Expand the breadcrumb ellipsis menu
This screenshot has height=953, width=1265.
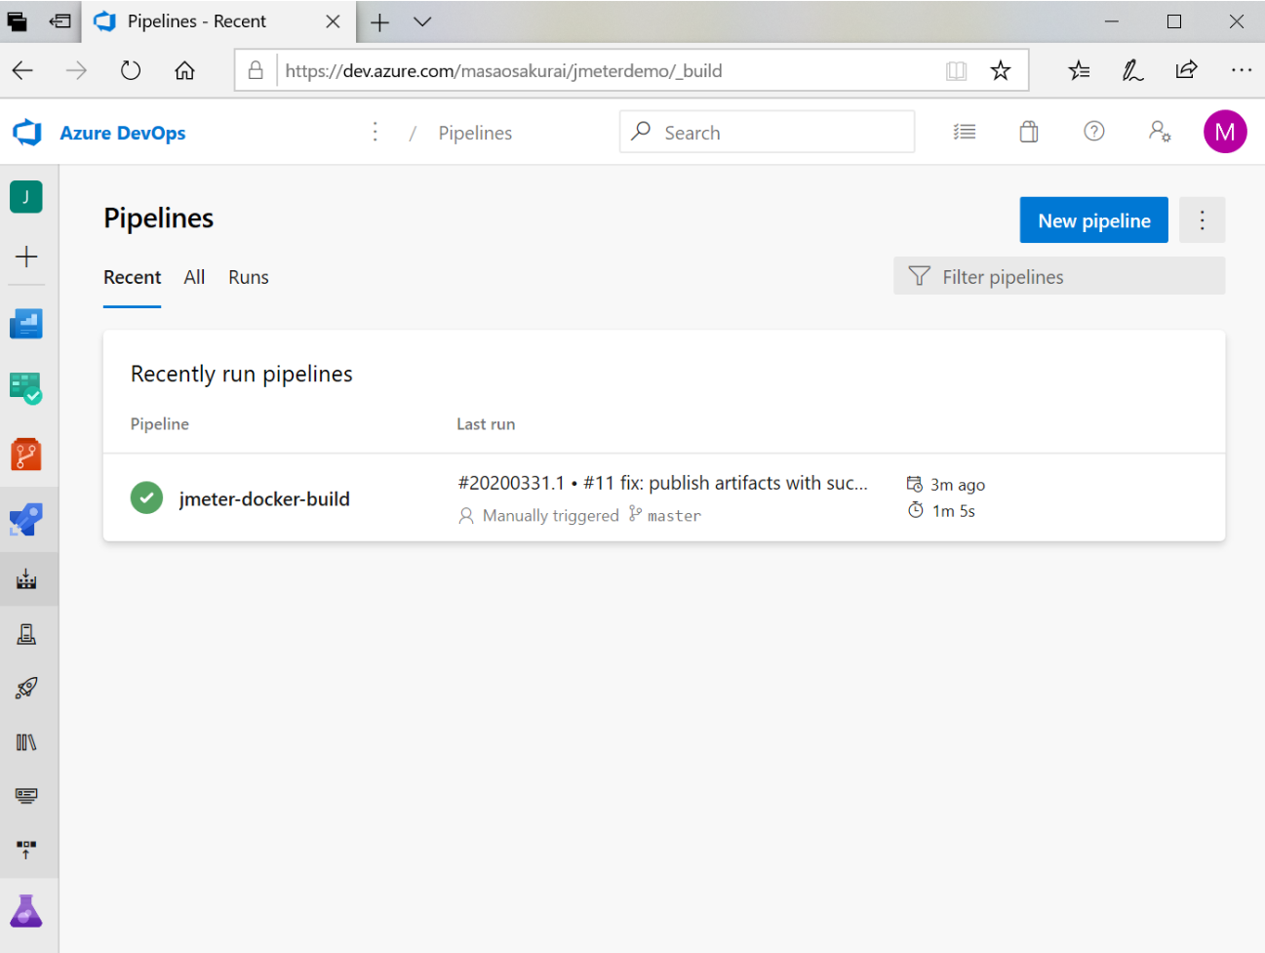coord(376,133)
